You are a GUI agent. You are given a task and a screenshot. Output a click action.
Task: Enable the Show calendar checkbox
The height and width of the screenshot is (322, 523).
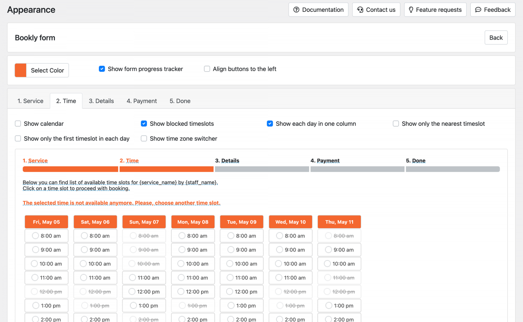point(18,124)
